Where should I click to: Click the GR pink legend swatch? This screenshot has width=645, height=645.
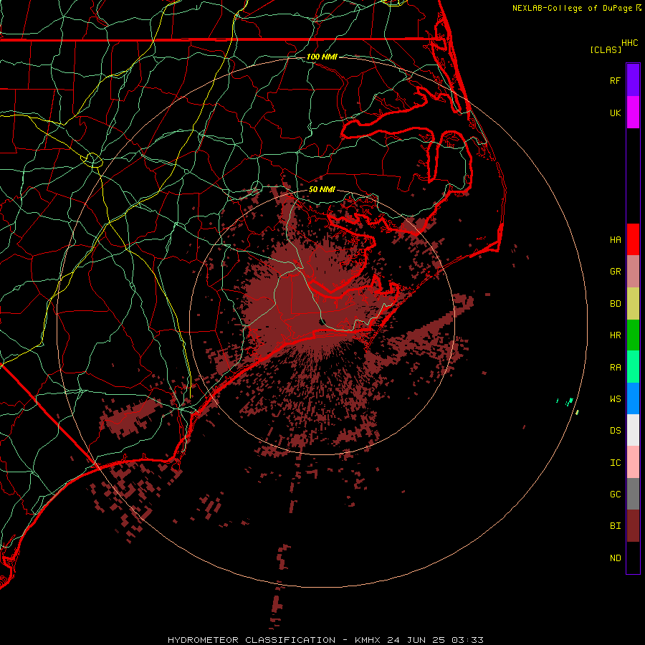pos(633,272)
